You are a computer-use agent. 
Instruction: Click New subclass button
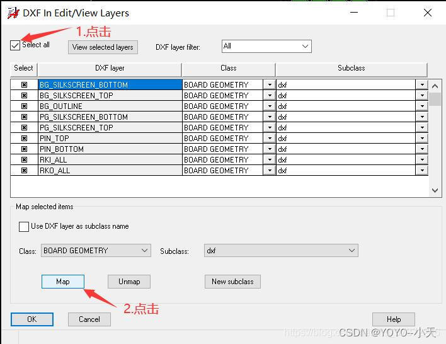232,282
